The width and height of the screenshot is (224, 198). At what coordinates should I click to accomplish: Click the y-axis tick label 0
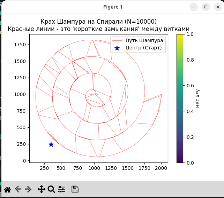(x=24, y=161)
